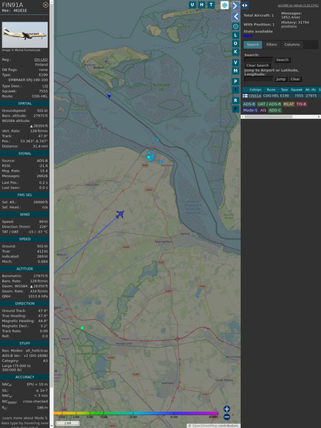The image size is (321, 428).
Task: Toggle the sidebar width double-arrow button
Action: (x=245, y=5)
